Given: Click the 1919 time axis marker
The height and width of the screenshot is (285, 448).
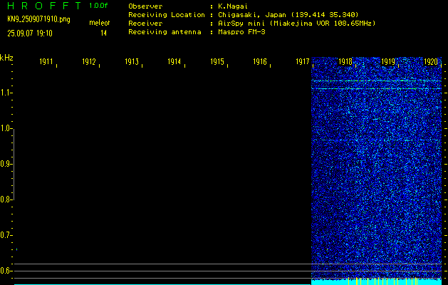Looking at the screenshot, I should [388, 61].
